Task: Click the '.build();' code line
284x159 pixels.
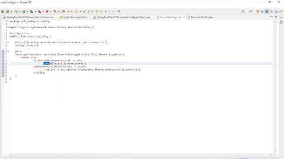Action: pos(39,72)
